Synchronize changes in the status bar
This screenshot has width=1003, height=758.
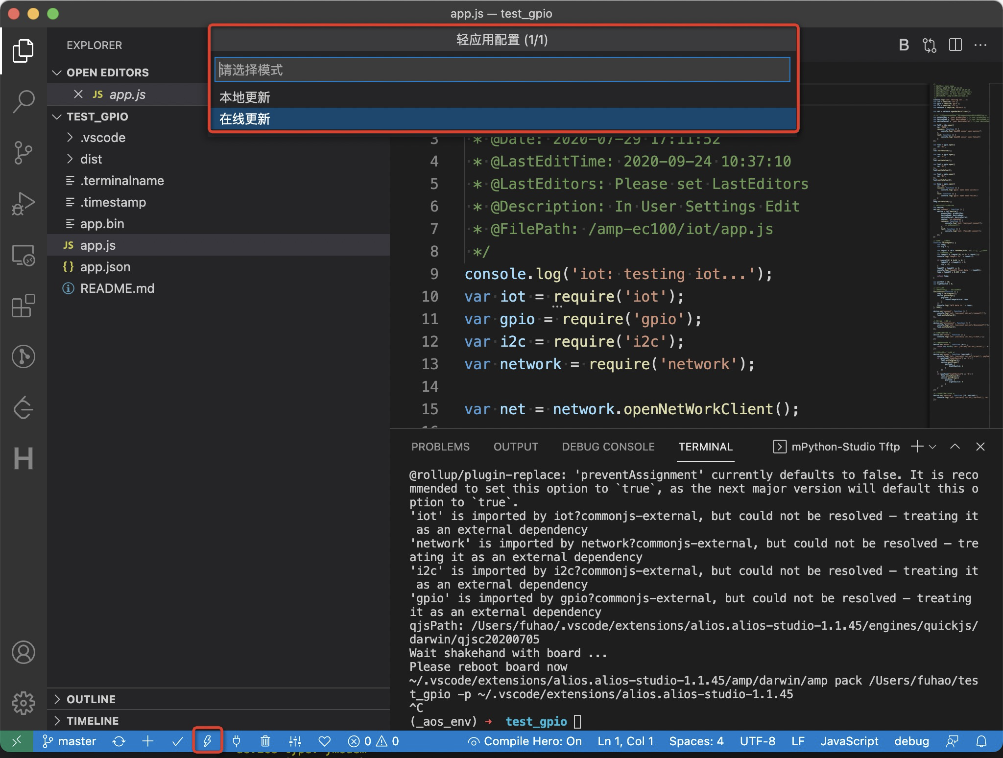tap(119, 741)
